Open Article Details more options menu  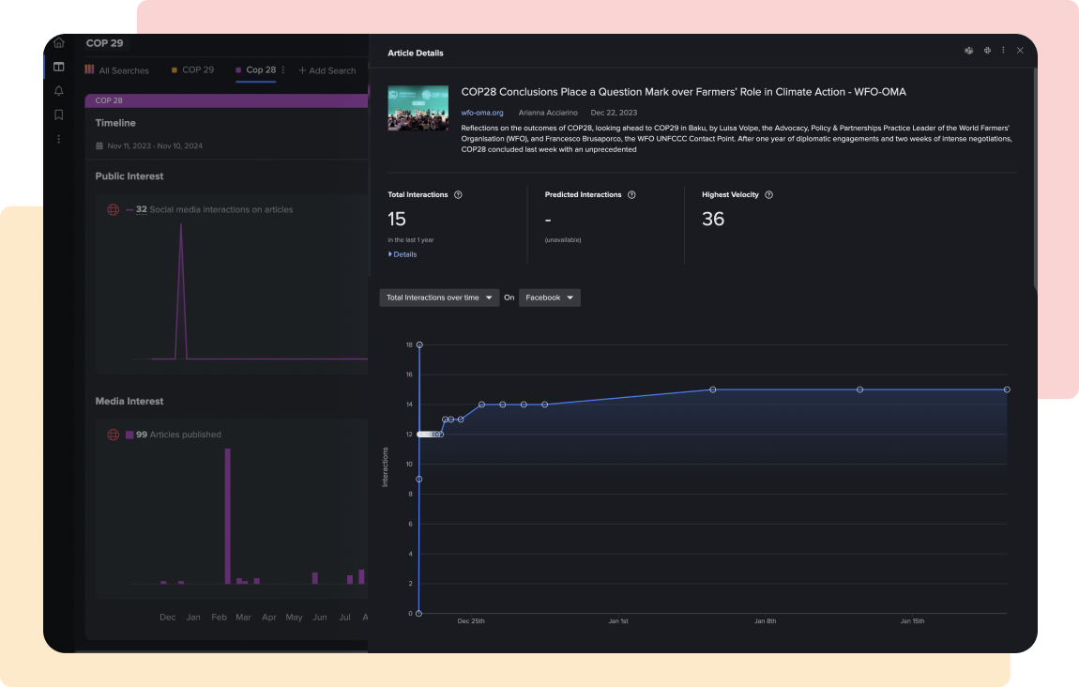[x=1003, y=51]
